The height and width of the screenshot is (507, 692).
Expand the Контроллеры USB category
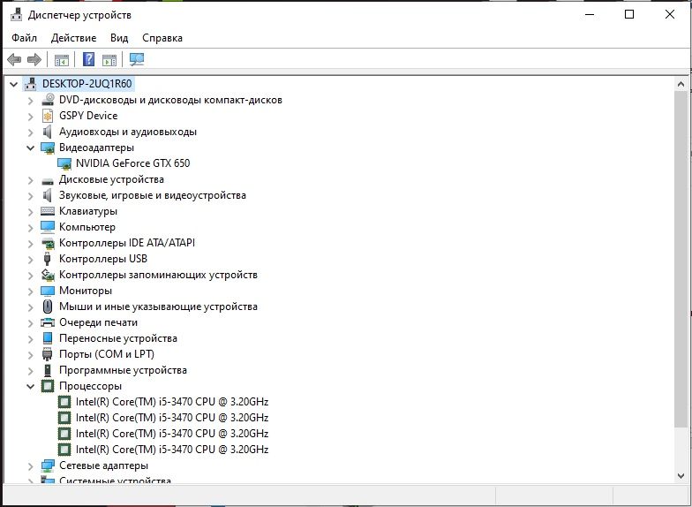point(30,260)
